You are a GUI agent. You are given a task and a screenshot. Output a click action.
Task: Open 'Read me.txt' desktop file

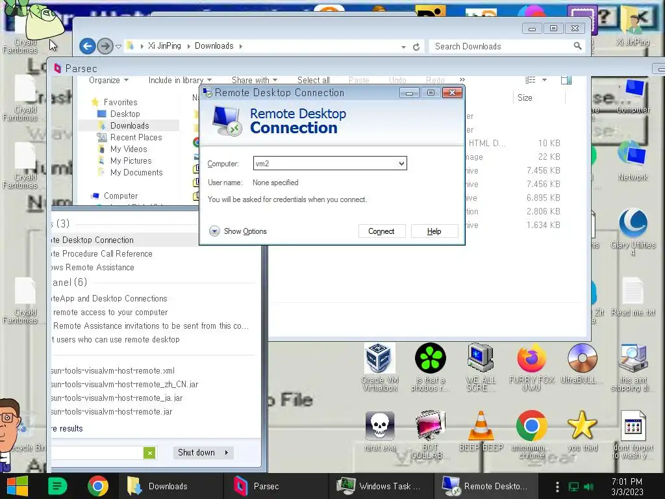633,296
